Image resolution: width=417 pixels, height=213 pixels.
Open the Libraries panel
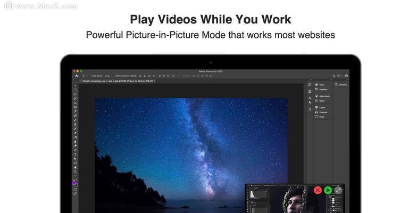click(341, 85)
